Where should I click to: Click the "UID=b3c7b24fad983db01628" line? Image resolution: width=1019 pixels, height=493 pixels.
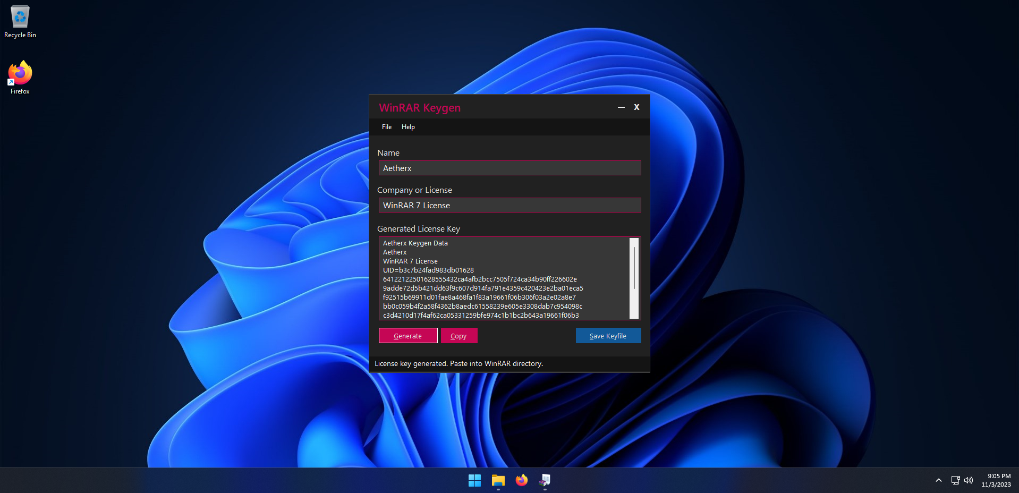pos(428,270)
